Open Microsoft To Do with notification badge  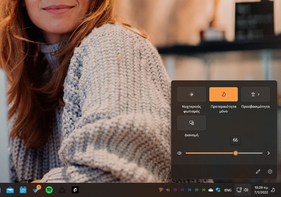click(36, 190)
